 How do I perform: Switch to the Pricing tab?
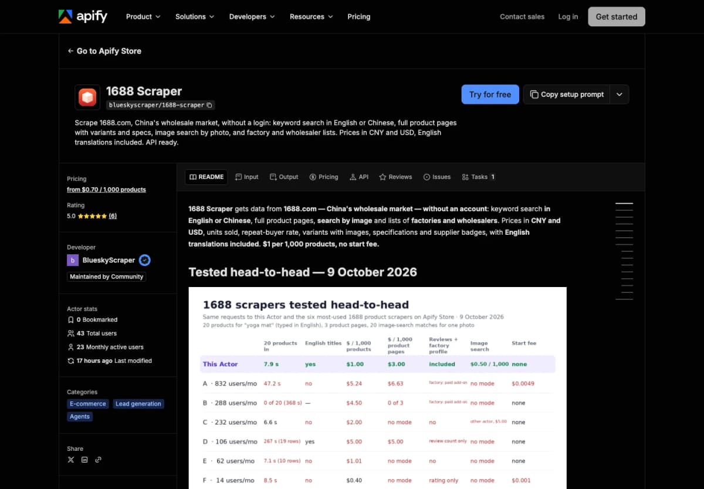(x=324, y=177)
